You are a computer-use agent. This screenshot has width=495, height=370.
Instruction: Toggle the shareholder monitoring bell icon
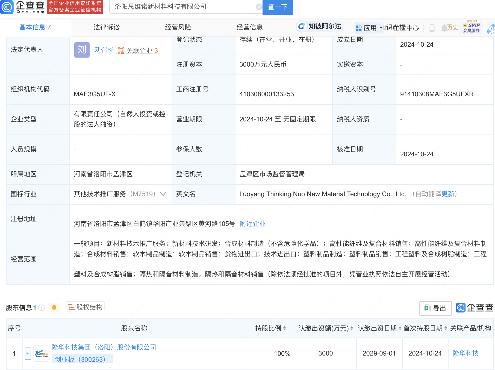pyautogui.click(x=54, y=308)
